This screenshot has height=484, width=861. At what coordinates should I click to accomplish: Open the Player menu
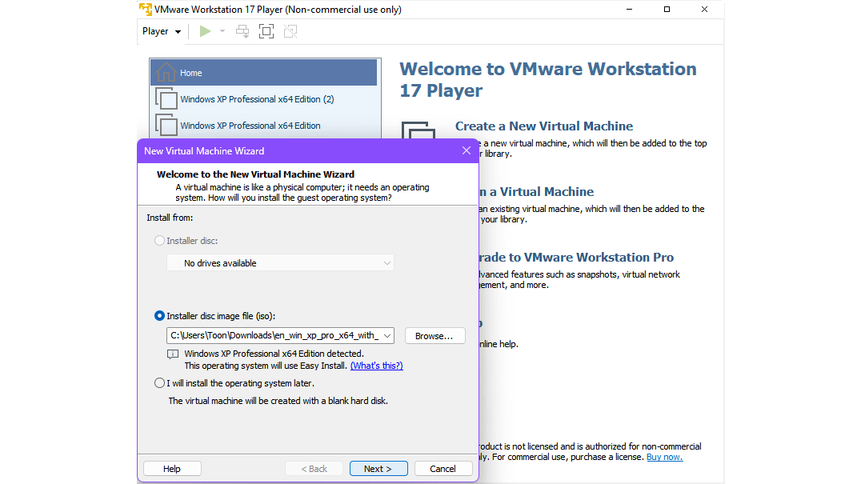162,31
